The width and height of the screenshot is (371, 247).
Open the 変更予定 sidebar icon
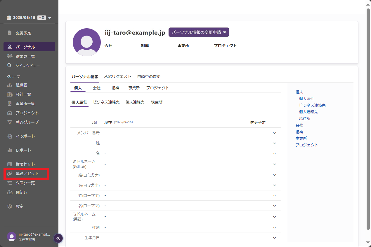[x=10, y=33]
